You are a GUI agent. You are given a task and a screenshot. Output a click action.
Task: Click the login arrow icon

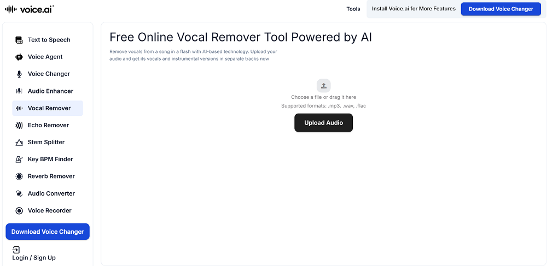16,250
